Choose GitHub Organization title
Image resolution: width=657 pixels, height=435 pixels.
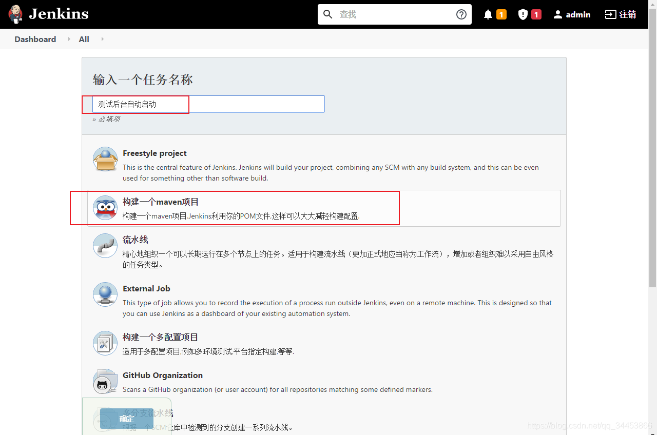coord(163,375)
